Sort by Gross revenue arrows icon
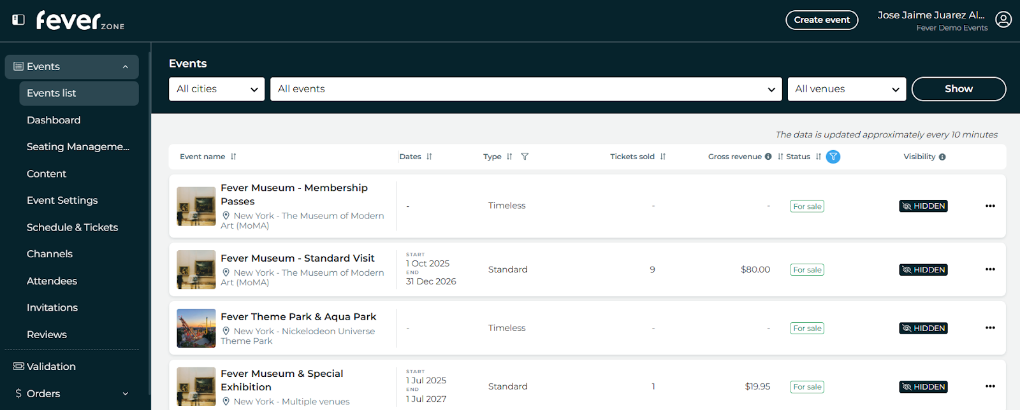Viewport: 1020px width, 410px height. 780,157
